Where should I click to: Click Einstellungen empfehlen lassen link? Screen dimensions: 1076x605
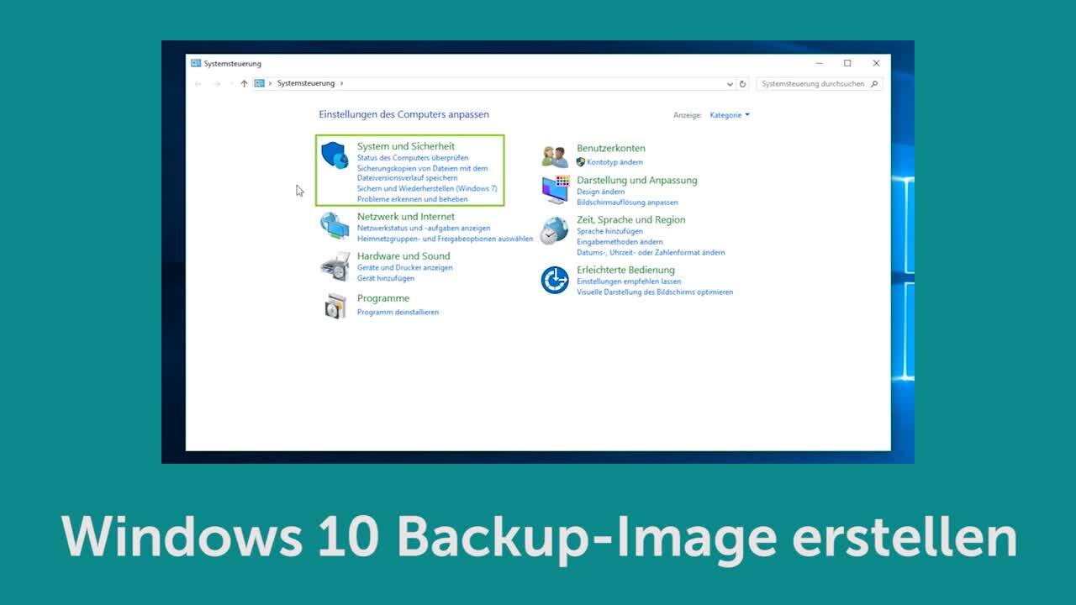coord(629,282)
